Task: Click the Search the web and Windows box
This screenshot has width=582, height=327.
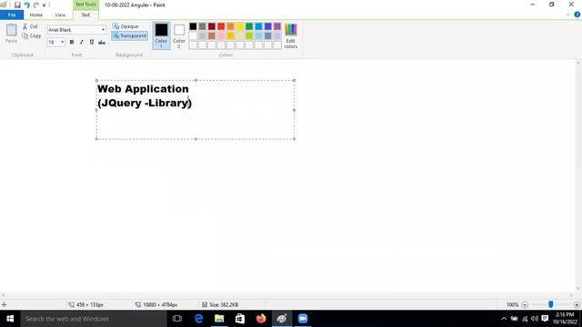Action: click(x=94, y=319)
